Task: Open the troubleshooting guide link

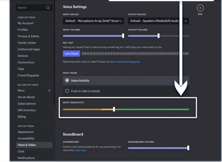Action: pyautogui.click(x=127, y=62)
